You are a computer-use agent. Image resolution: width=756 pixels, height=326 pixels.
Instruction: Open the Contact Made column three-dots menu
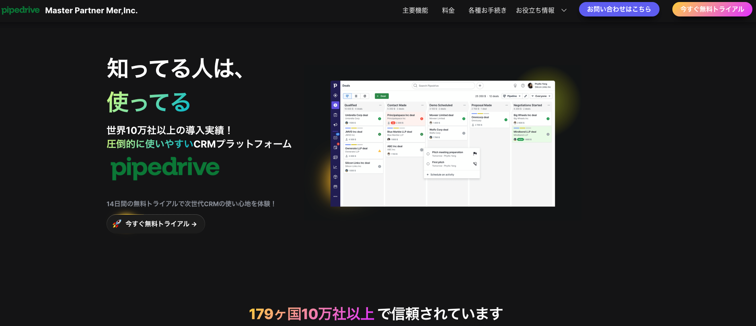coord(422,105)
